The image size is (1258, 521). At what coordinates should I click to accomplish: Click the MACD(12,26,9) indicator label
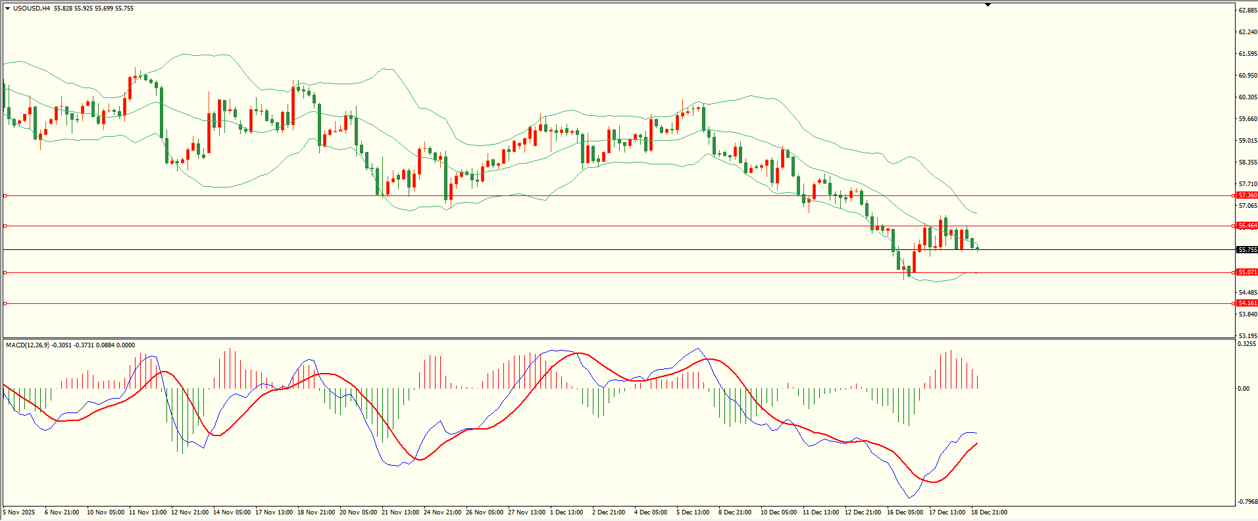click(27, 345)
